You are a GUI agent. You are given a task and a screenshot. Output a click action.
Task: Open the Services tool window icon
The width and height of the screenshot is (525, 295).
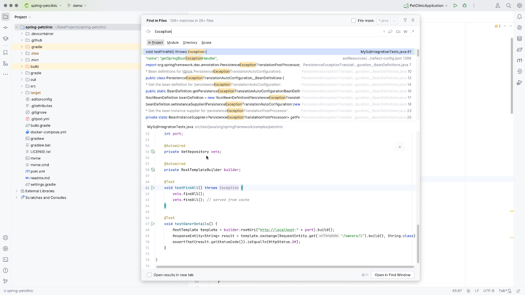(x=6, y=249)
